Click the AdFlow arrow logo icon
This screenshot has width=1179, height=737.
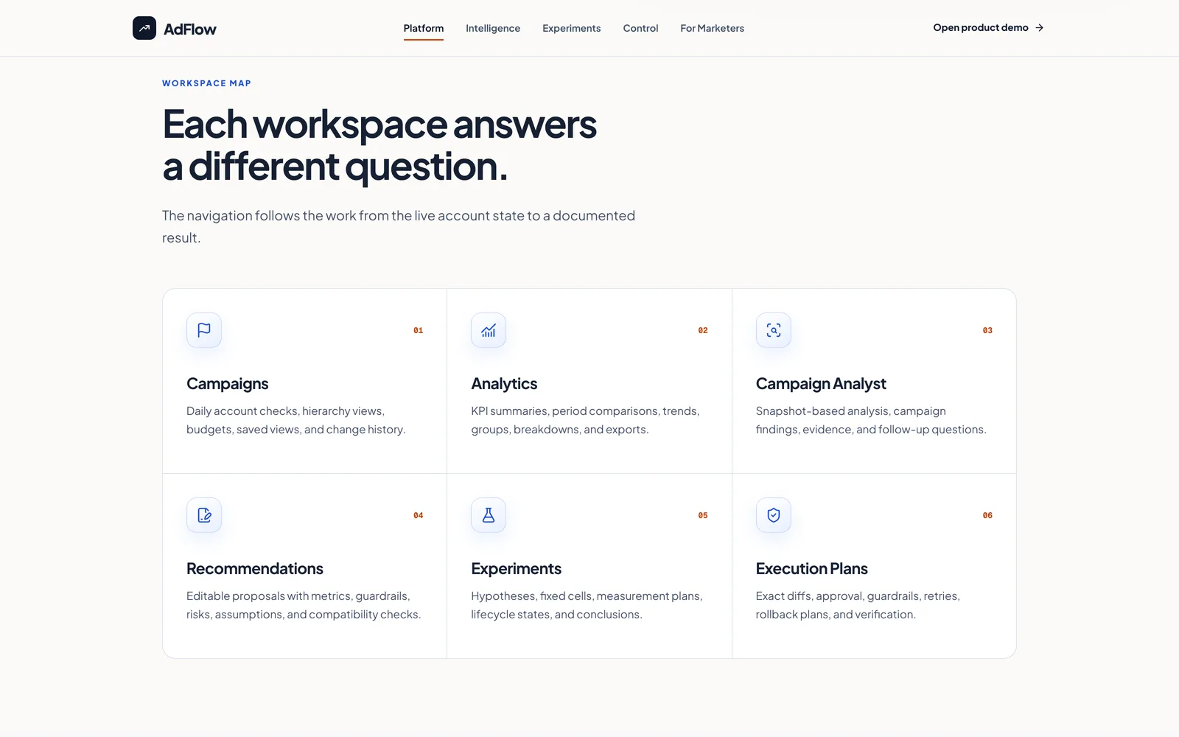pos(144,28)
